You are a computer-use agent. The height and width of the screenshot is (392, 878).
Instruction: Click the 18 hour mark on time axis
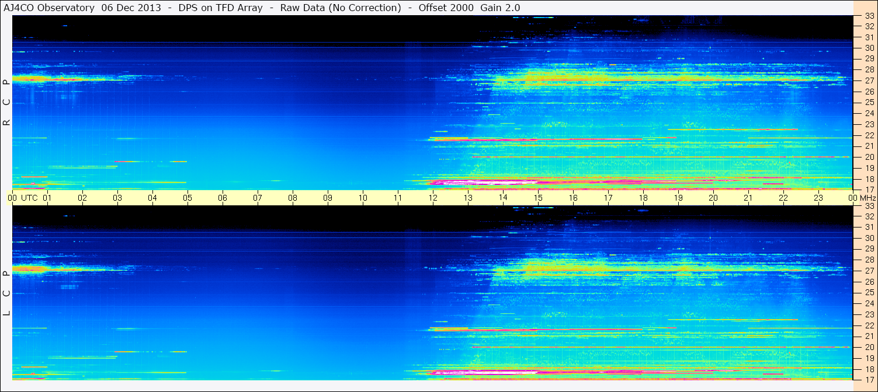(x=643, y=198)
